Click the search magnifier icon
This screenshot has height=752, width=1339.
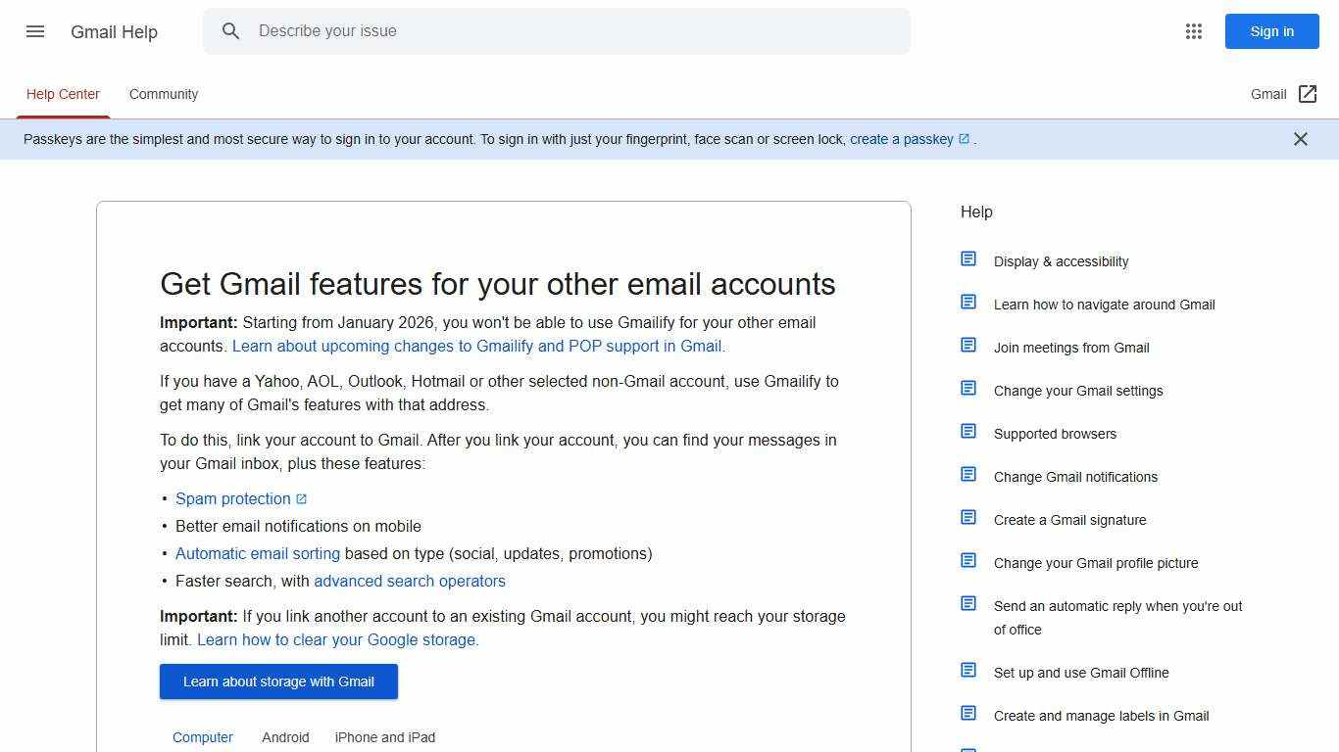[231, 31]
